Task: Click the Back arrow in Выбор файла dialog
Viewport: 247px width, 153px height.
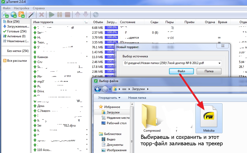Action: click(98, 89)
